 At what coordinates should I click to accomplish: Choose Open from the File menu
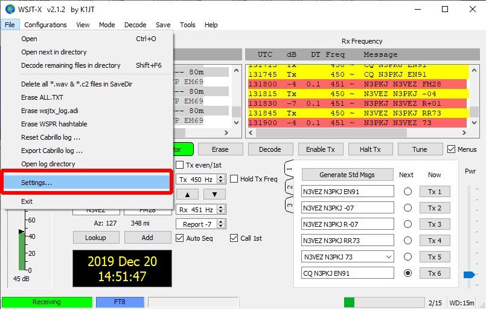tap(87, 39)
